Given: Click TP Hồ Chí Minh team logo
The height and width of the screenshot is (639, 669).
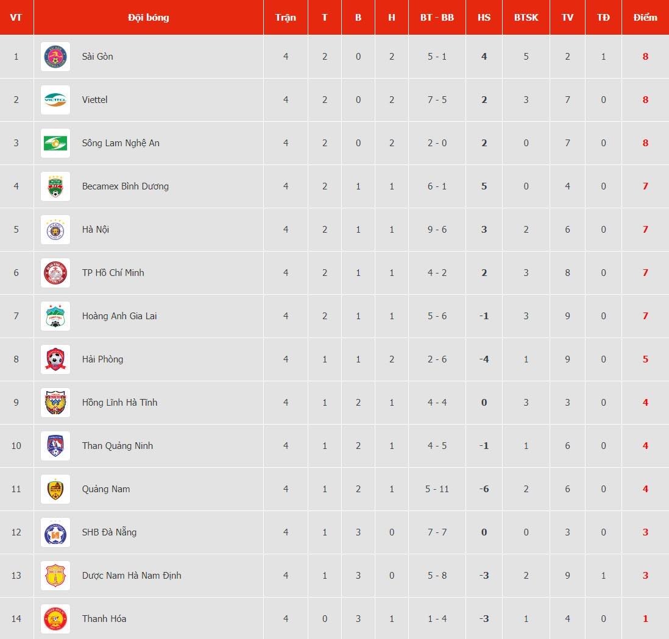Looking at the screenshot, I should tap(55, 272).
